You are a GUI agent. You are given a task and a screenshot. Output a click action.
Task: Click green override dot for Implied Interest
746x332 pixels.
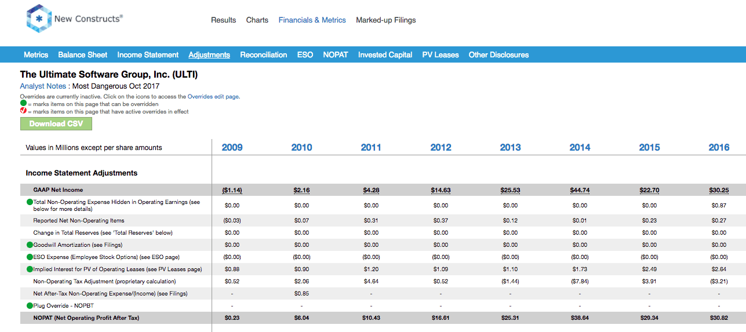[30, 269]
